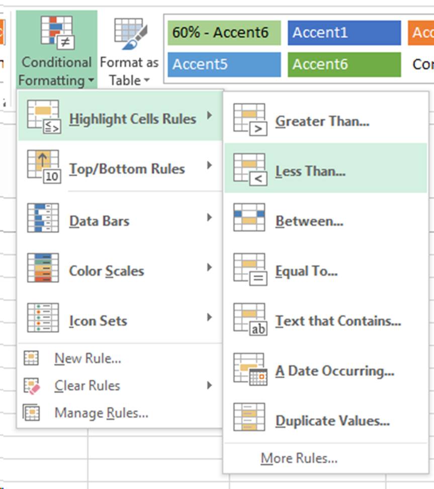Click the Less Than rule icon
Image resolution: width=434 pixels, height=489 pixels.
pos(250,170)
